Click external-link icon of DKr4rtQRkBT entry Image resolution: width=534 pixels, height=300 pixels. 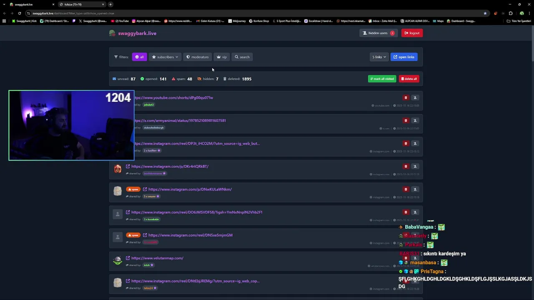[x=128, y=166]
